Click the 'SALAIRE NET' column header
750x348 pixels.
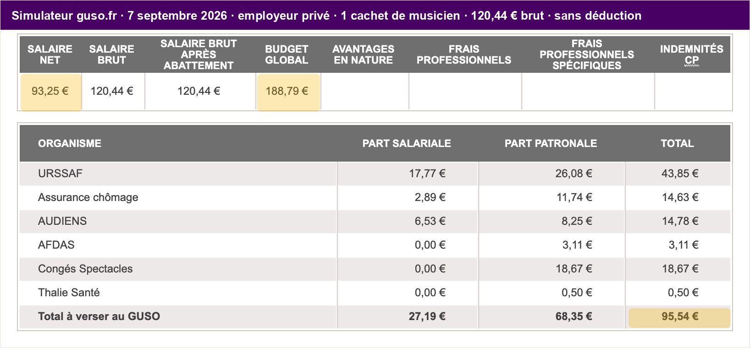[x=50, y=54]
